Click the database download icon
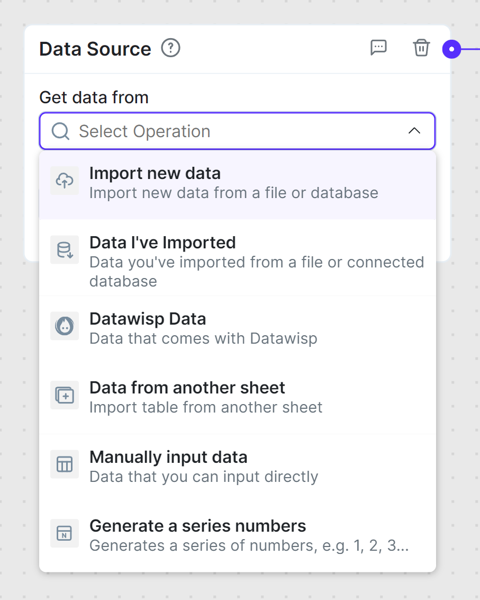 pos(65,250)
